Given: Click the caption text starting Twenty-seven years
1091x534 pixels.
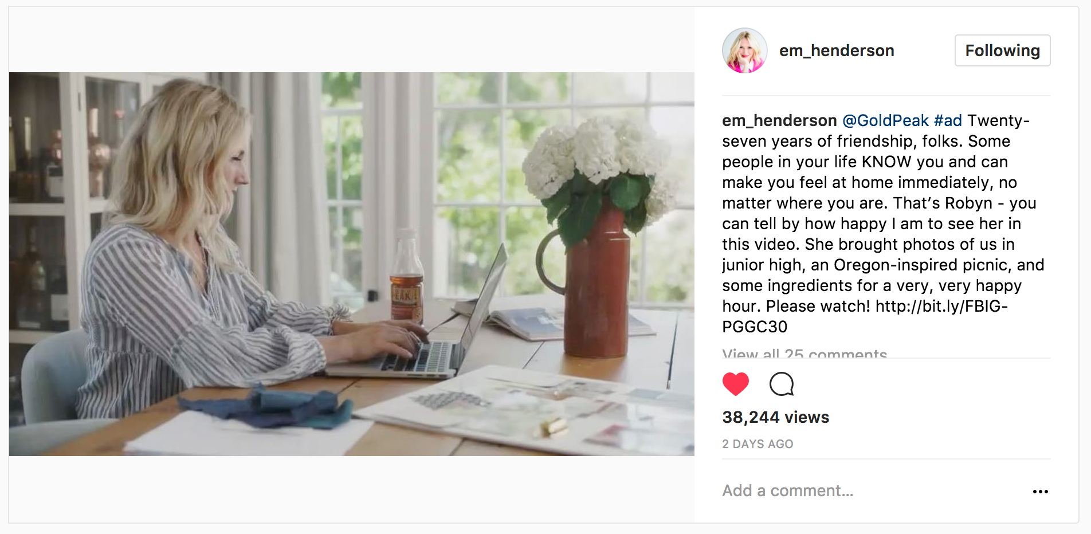Looking at the screenshot, I should tap(883, 223).
